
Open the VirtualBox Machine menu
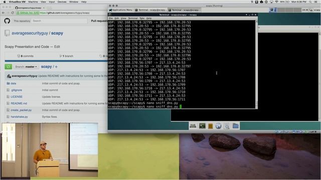click(x=33, y=2)
